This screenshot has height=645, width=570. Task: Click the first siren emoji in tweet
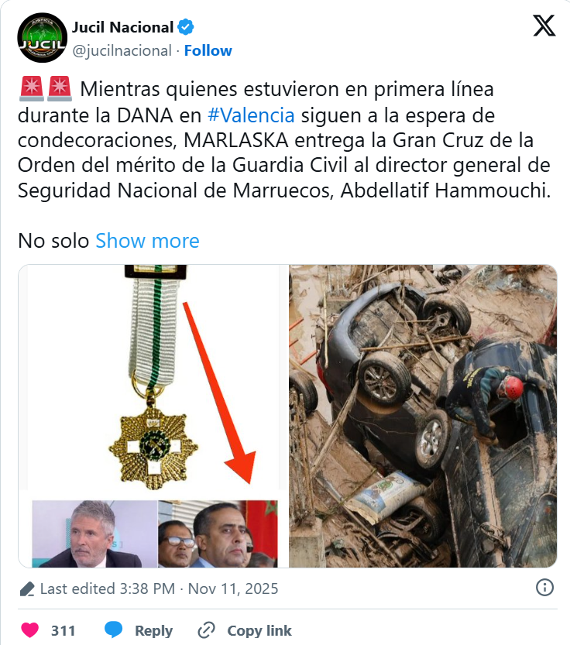(x=31, y=88)
